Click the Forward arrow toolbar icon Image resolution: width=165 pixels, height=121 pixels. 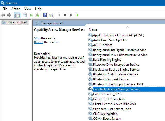tap(9, 15)
